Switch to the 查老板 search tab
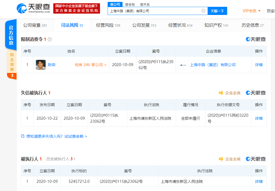 130,5
